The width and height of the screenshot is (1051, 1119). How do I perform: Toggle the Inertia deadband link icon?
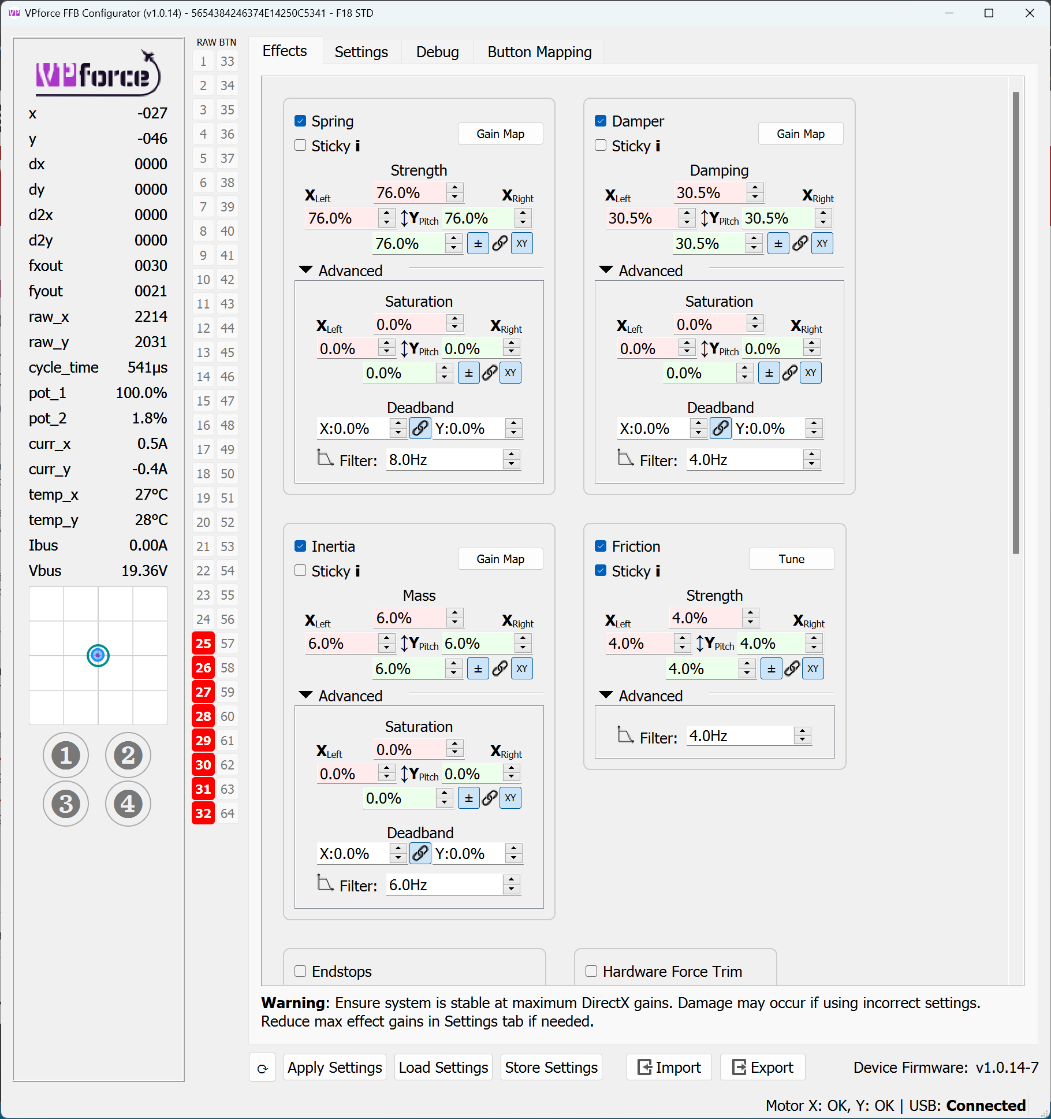coord(420,854)
